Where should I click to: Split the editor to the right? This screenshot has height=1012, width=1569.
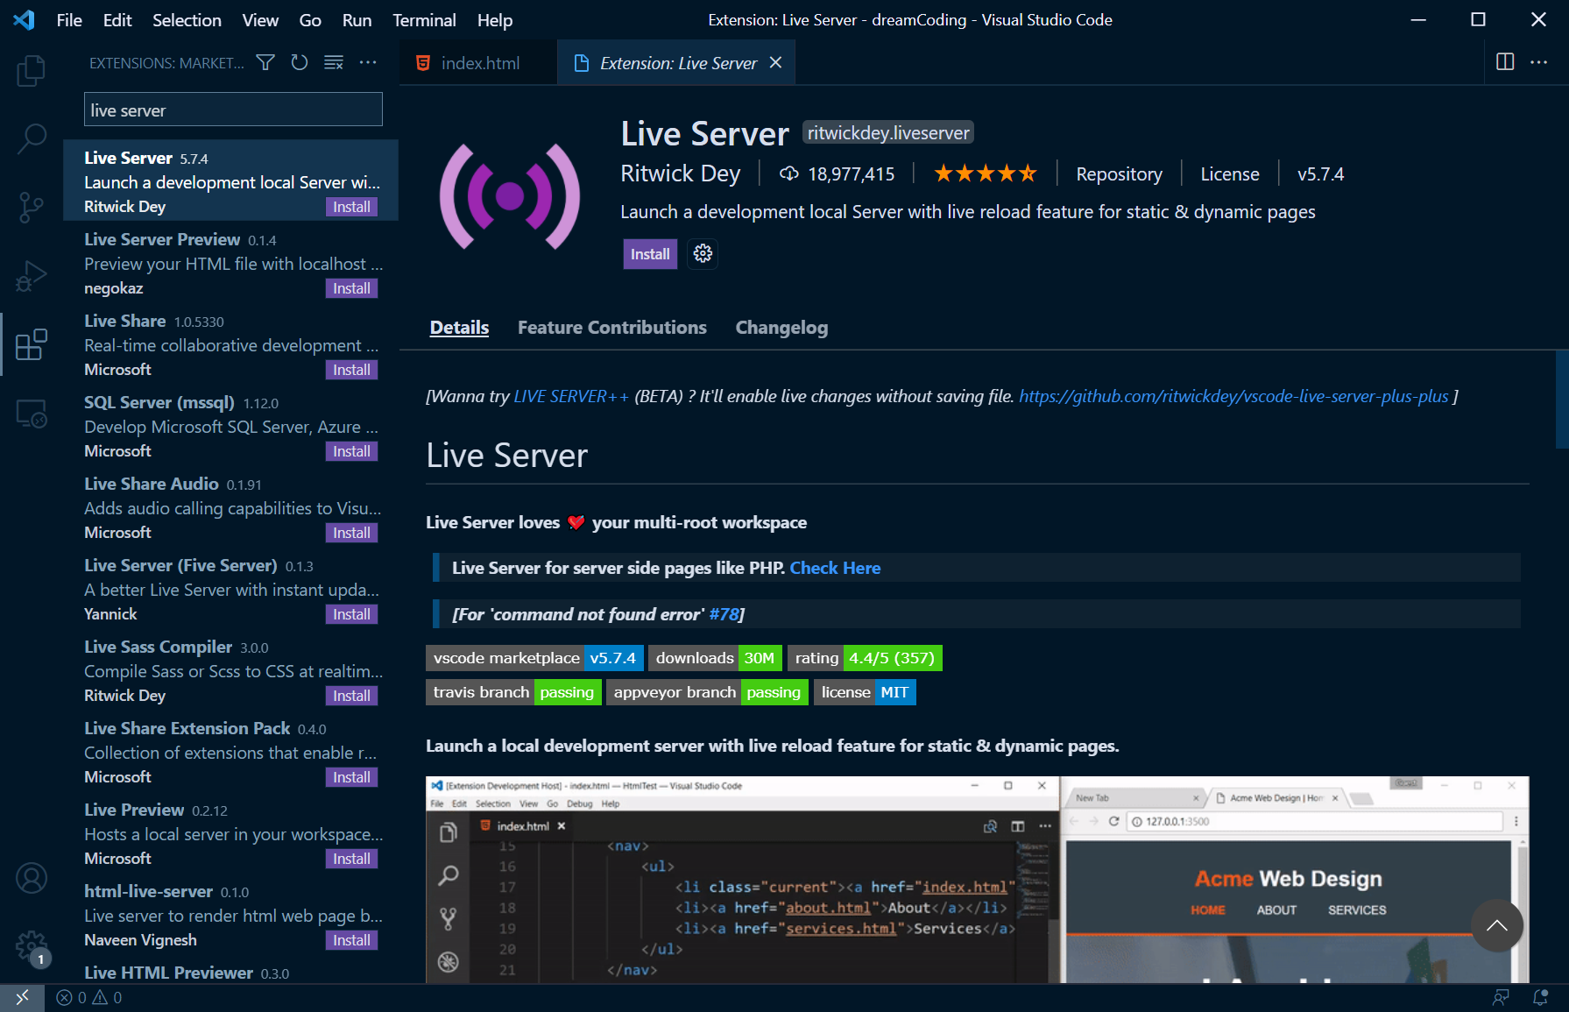click(x=1505, y=62)
